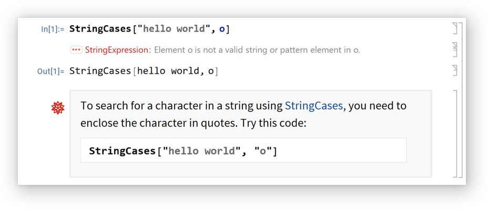Click the assistant explanation paragraph text

click(x=243, y=114)
